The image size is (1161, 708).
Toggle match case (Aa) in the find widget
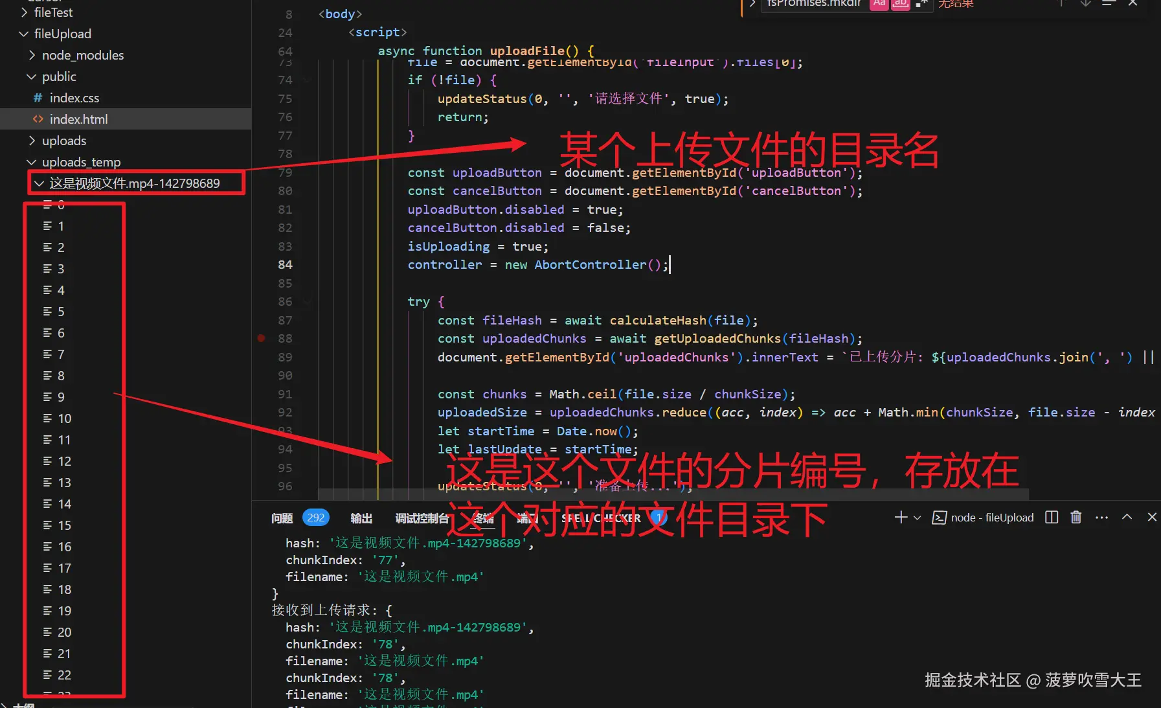879,4
